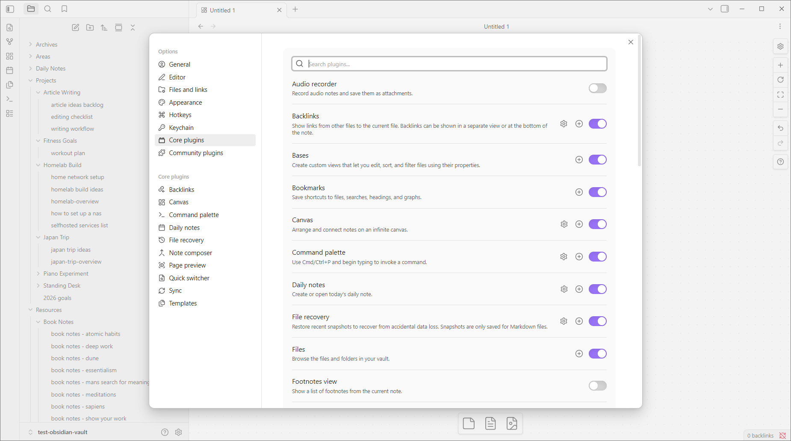The height and width of the screenshot is (441, 791).
Task: Insert template ribbon icon
Action: click(10, 85)
